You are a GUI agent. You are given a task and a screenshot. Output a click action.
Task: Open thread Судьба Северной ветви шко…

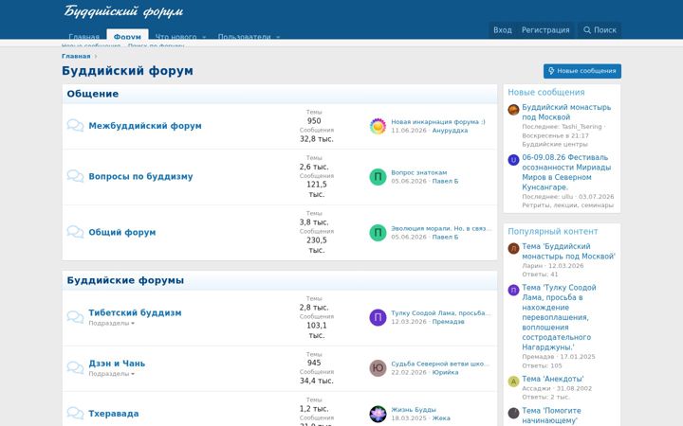pyautogui.click(x=440, y=364)
